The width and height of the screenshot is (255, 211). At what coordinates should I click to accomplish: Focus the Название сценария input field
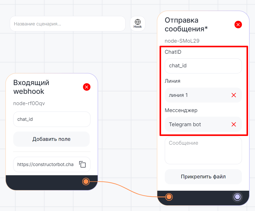click(x=67, y=24)
